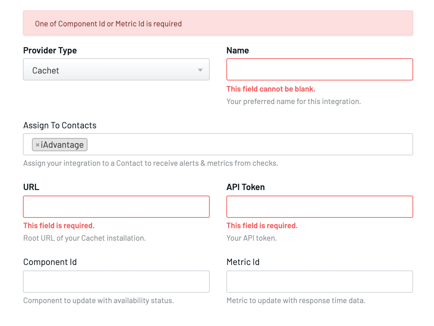Open the Provider Type selector showing Cachet
The image size is (434, 326).
(x=116, y=69)
